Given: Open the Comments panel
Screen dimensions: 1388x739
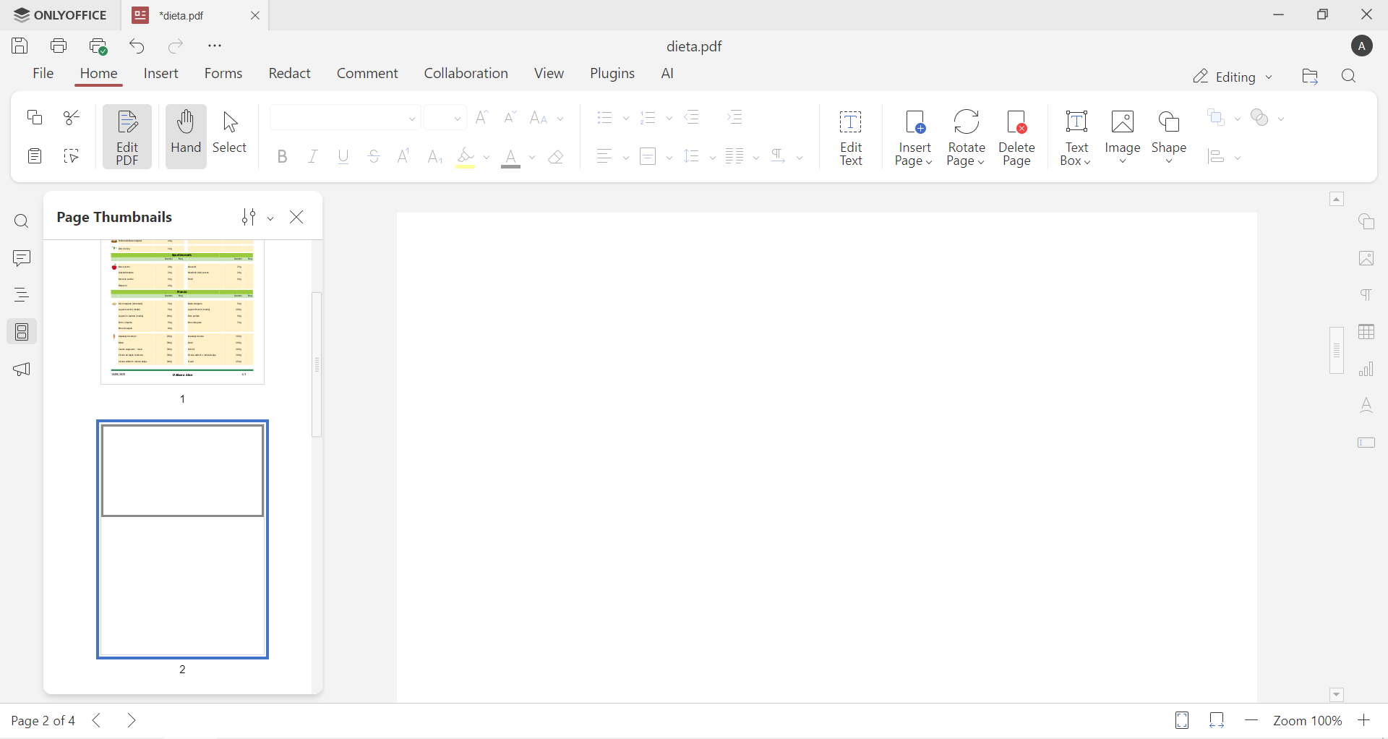Looking at the screenshot, I should (22, 258).
